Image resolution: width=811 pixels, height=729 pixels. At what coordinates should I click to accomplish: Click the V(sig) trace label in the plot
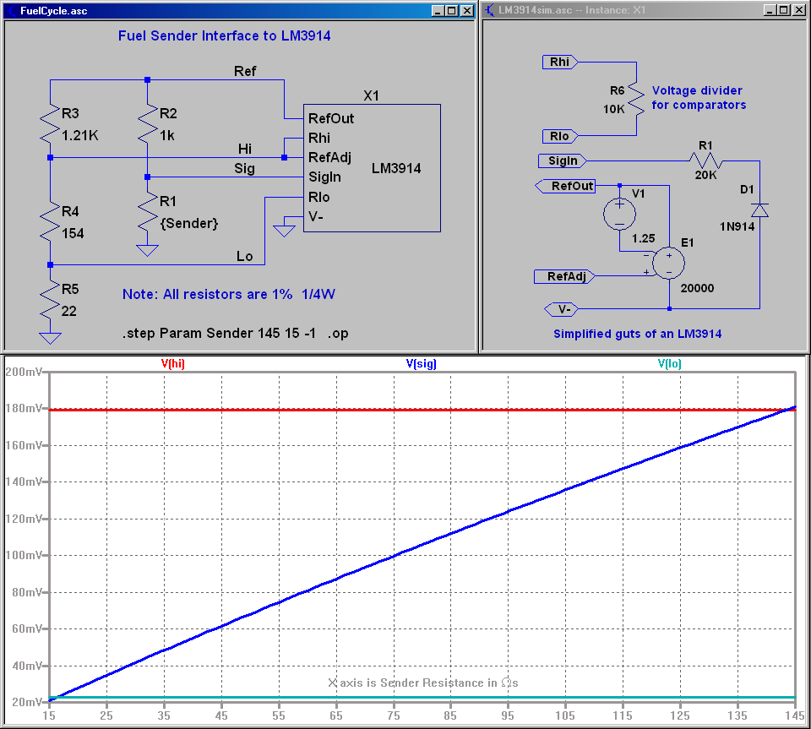coord(421,363)
